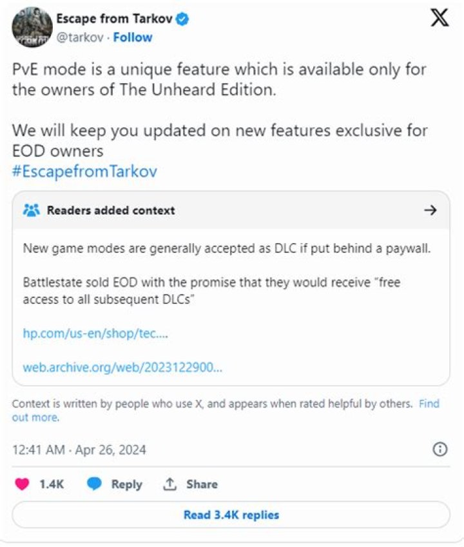
Task: Click the Share upload icon
Action: click(x=170, y=484)
